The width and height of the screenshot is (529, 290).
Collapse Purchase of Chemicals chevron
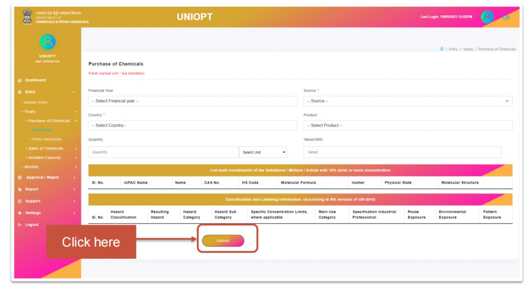coord(75,121)
